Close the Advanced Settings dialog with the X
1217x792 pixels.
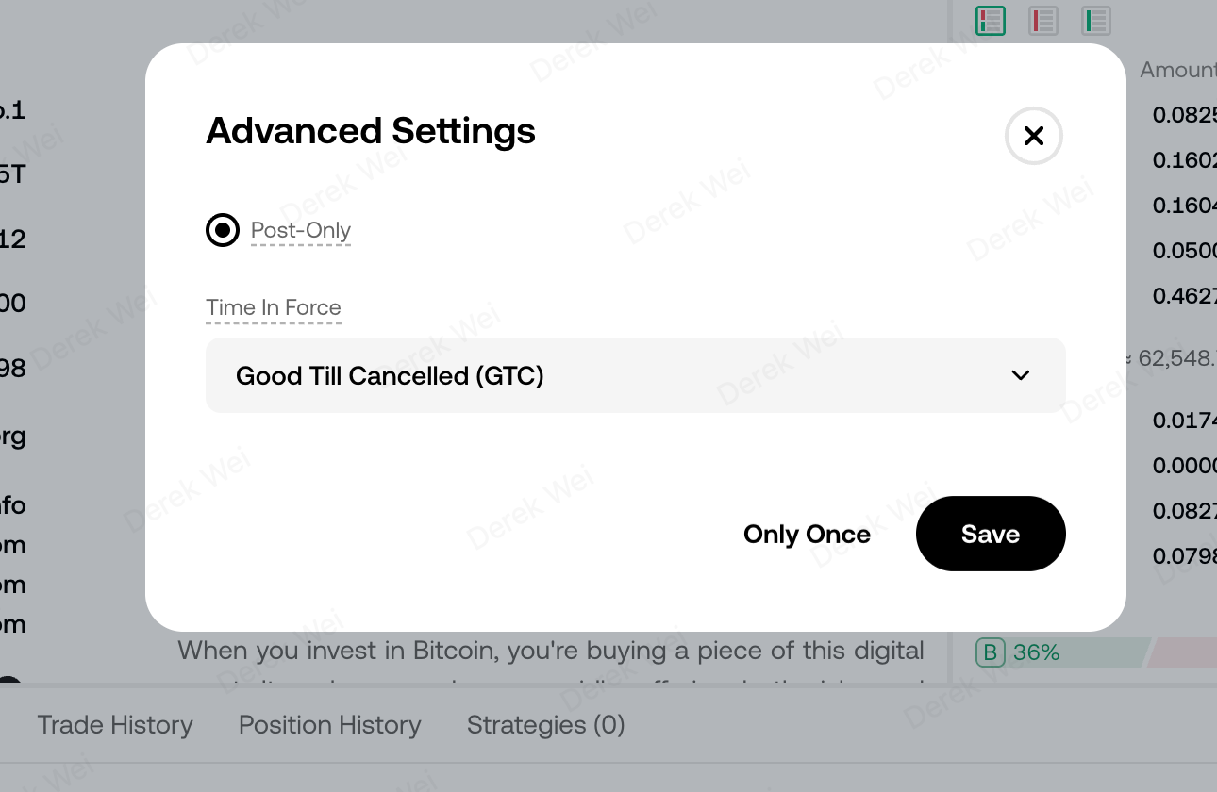tap(1034, 136)
